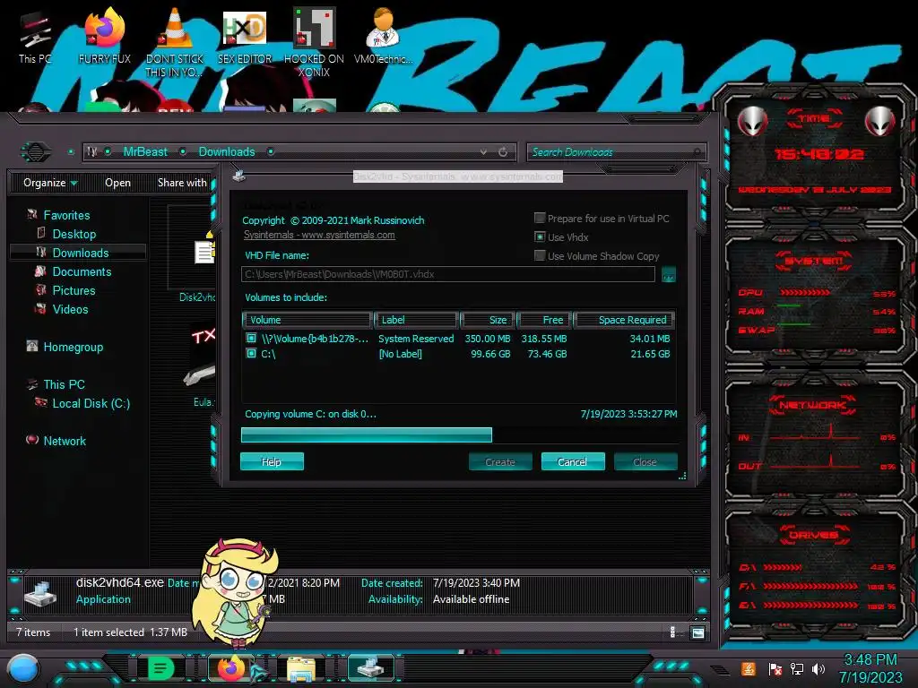
Task: Sort by the Label column header
Action: pyautogui.click(x=416, y=320)
